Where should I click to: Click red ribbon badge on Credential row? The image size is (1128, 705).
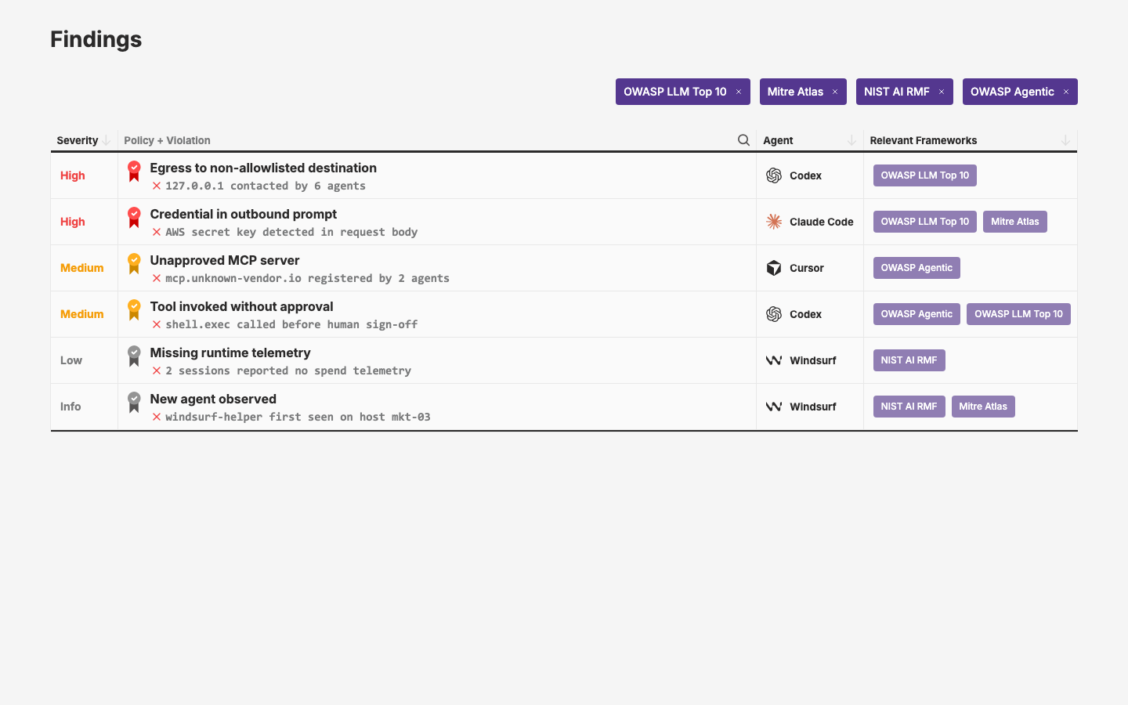(134, 218)
